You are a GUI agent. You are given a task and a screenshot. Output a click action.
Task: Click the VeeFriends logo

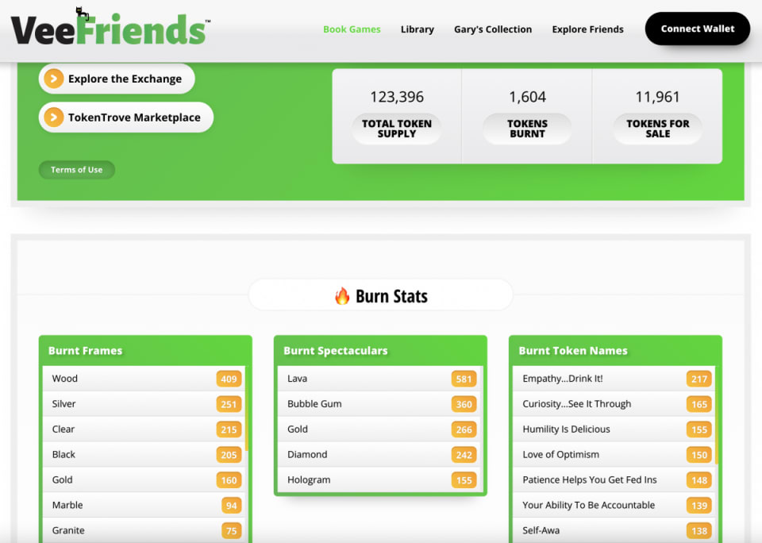pos(110,31)
